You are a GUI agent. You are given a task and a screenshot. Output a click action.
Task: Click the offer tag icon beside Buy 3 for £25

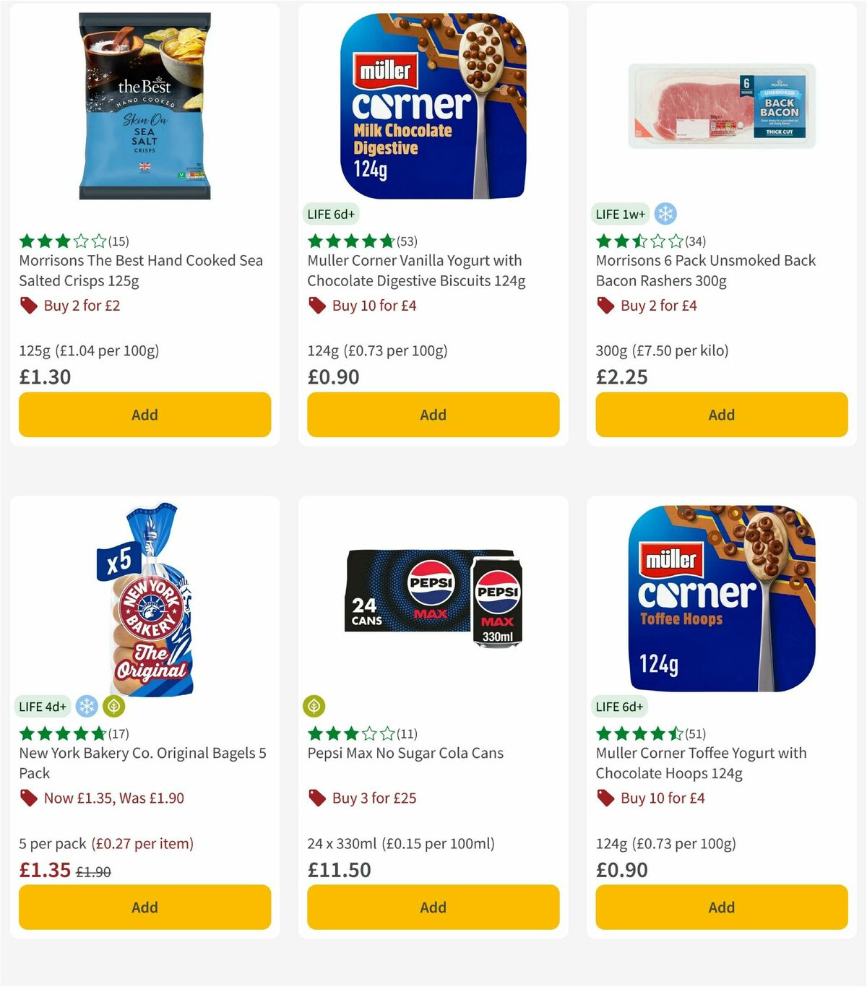pyautogui.click(x=317, y=798)
